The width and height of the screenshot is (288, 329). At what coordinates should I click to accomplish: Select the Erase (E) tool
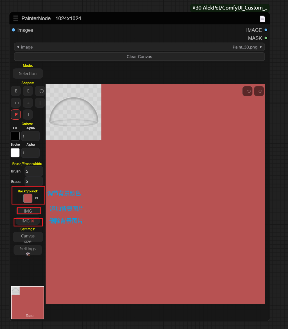coord(28,91)
